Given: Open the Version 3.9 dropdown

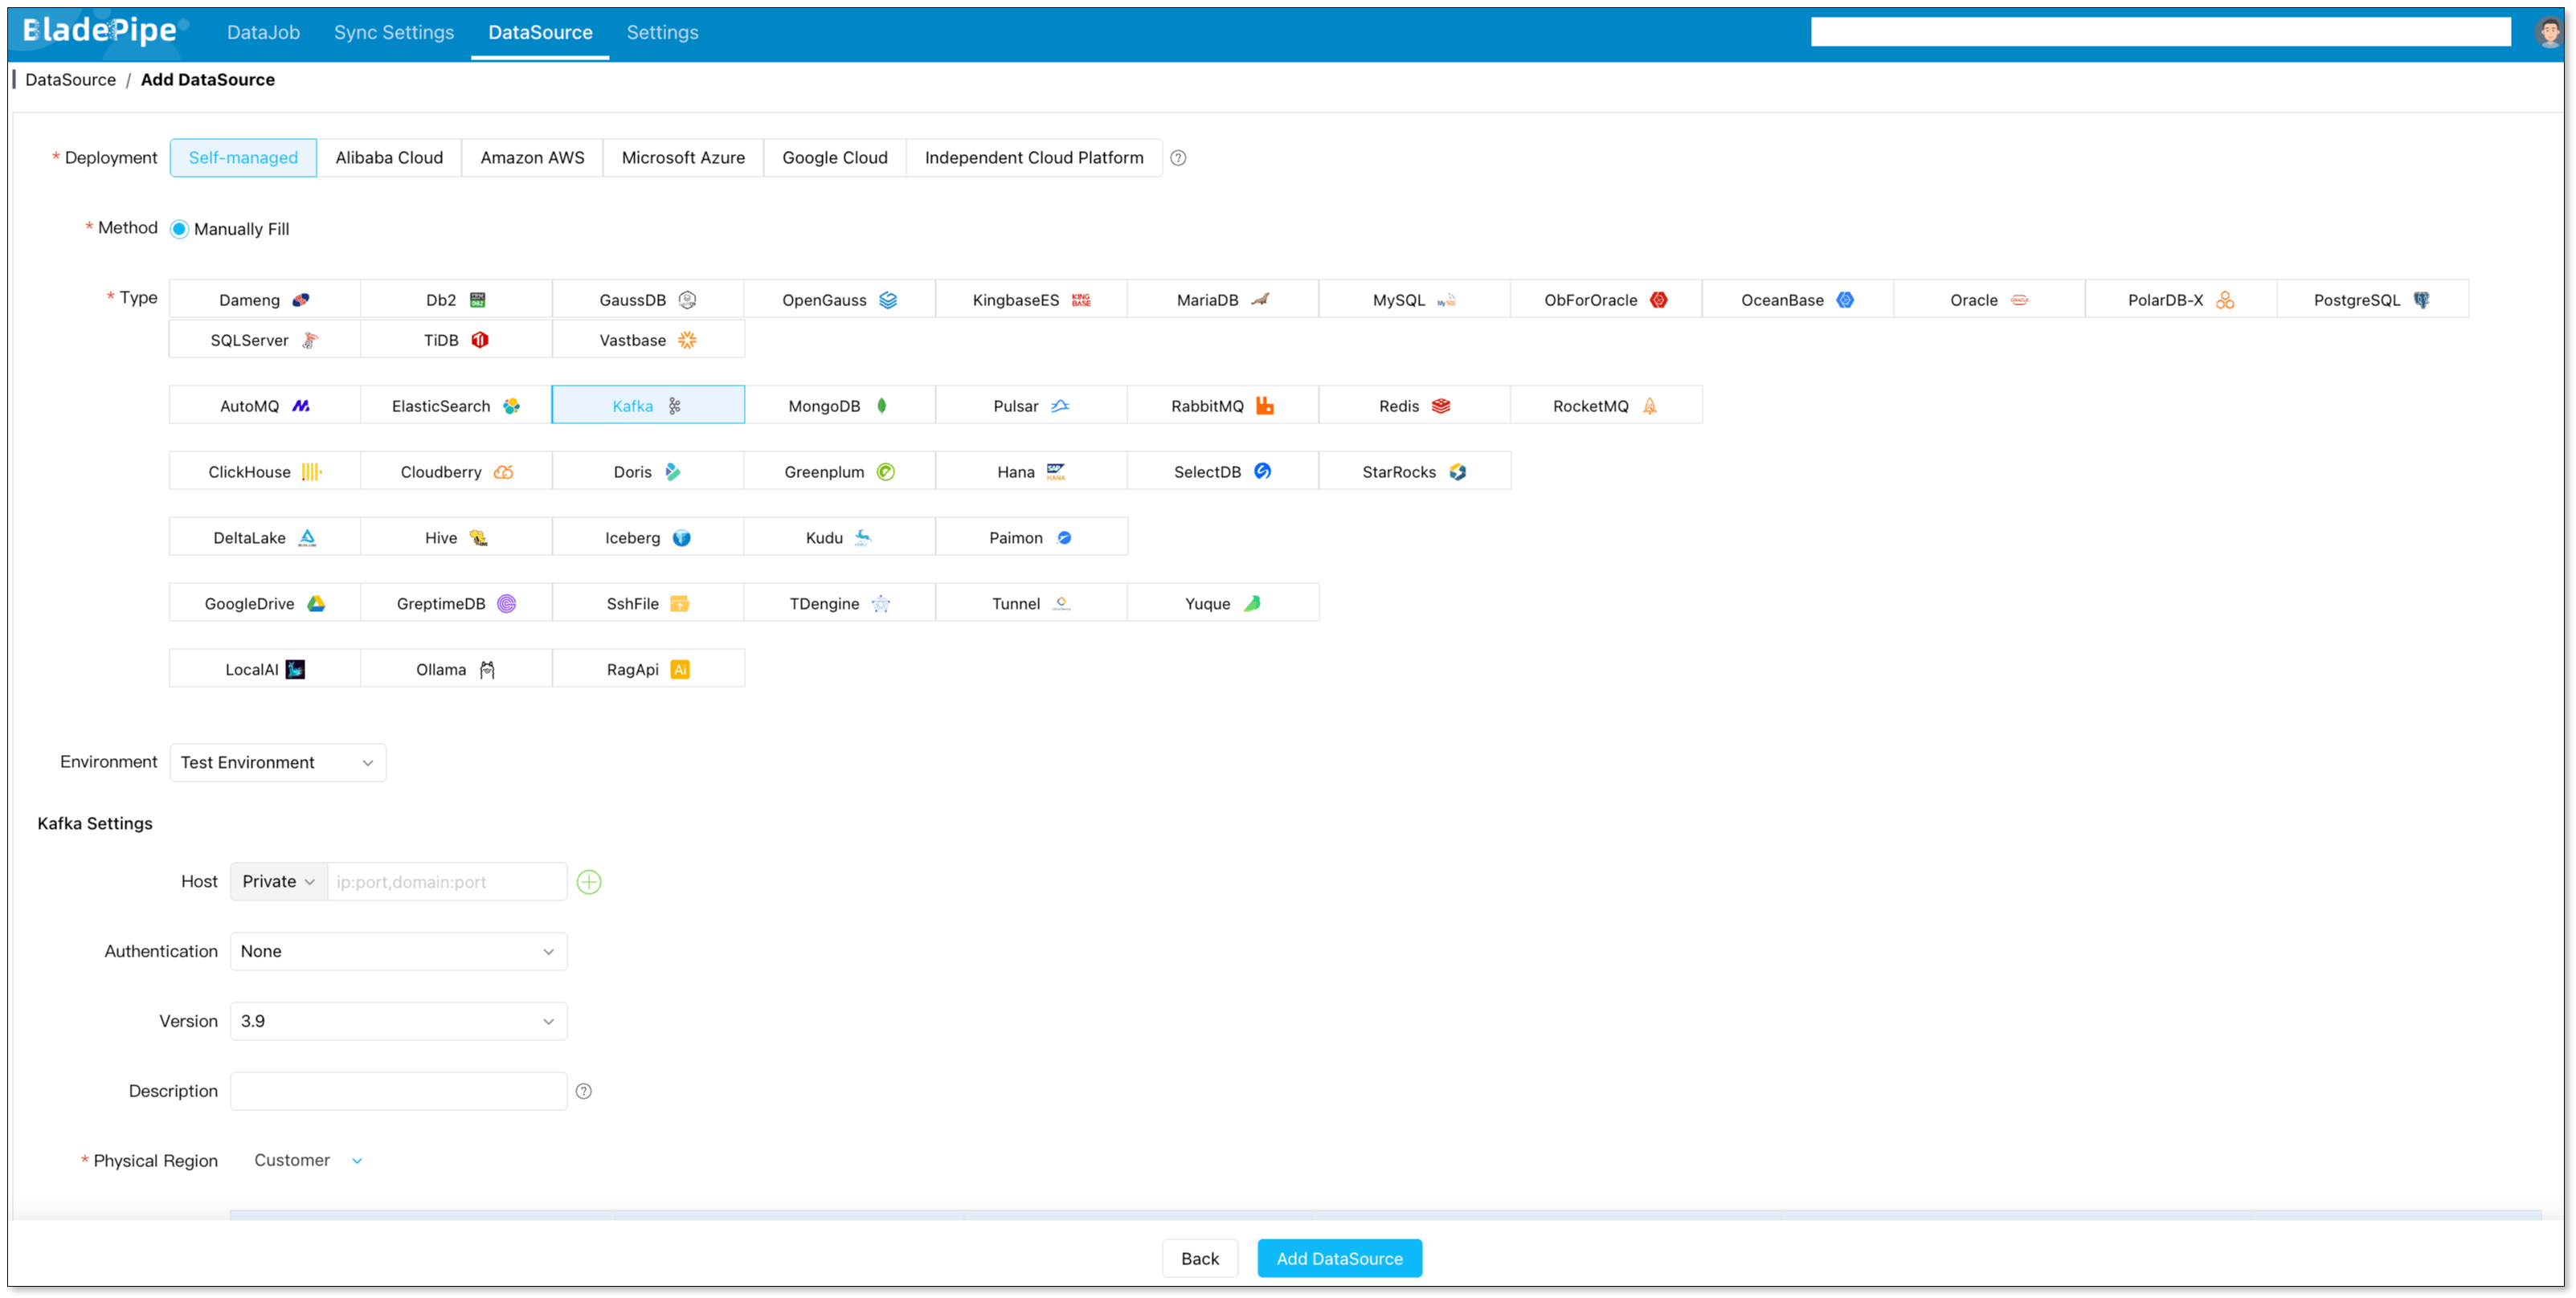Looking at the screenshot, I should coord(398,1022).
